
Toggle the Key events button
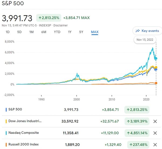147,31
